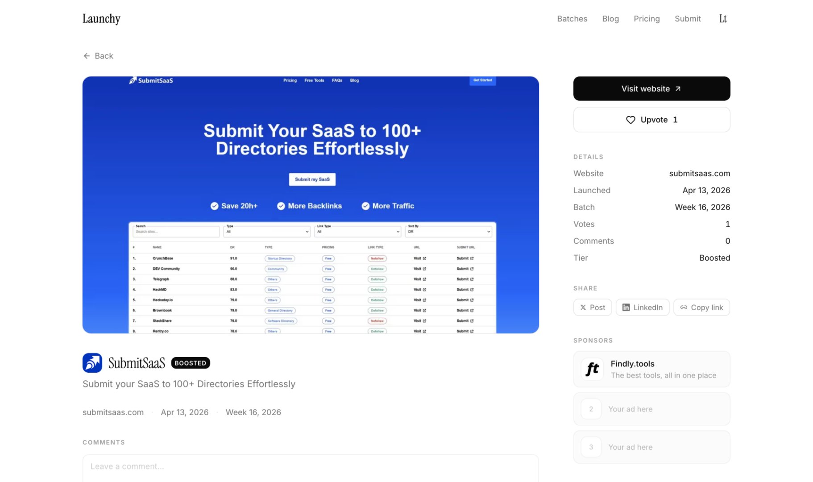The image size is (813, 482).
Task: Click the arrow icon on Visit website
Action: [678, 88]
